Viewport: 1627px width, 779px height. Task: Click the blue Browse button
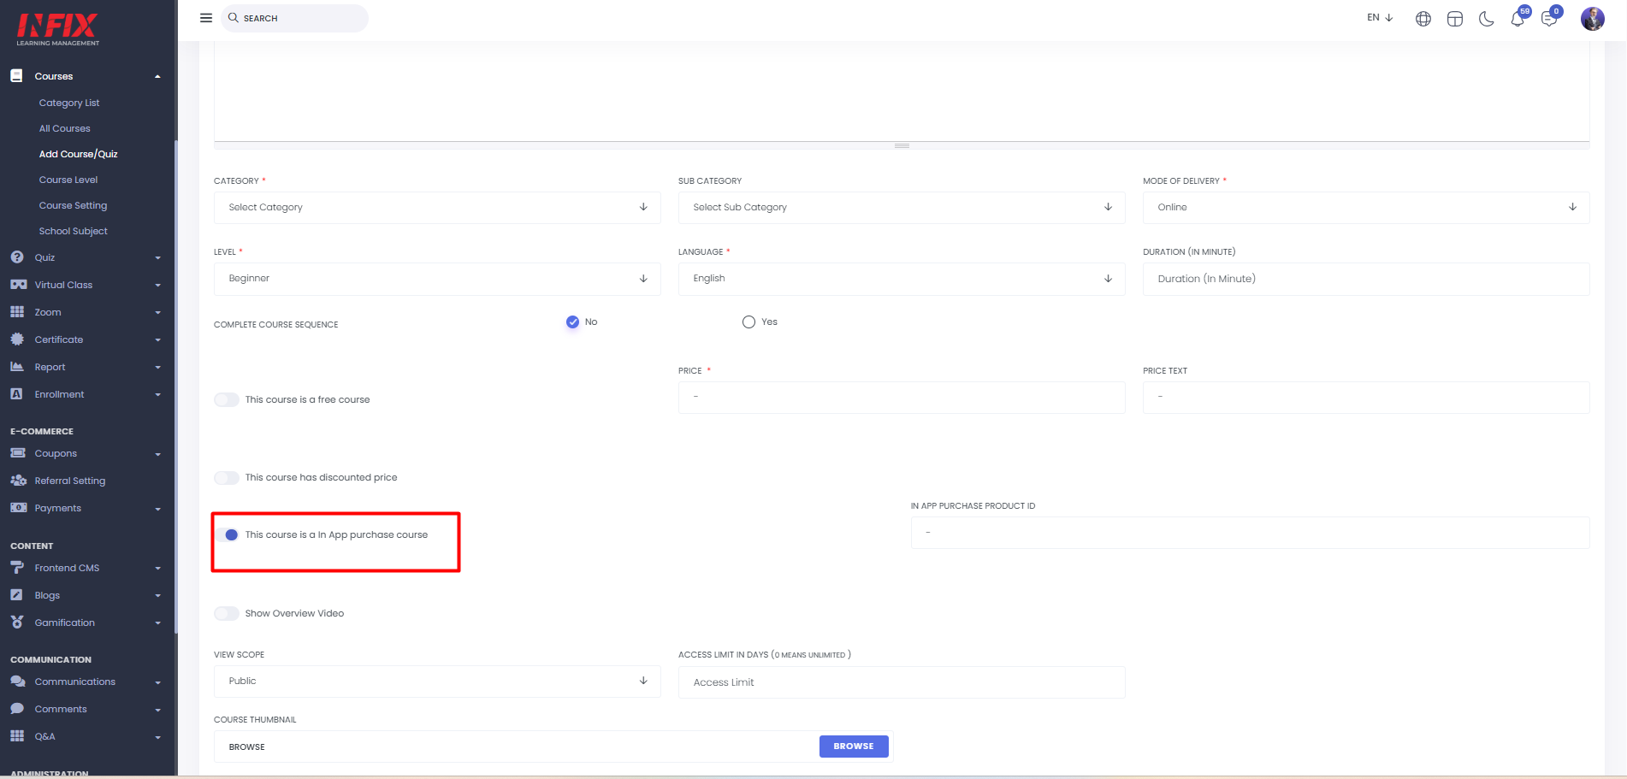click(854, 747)
